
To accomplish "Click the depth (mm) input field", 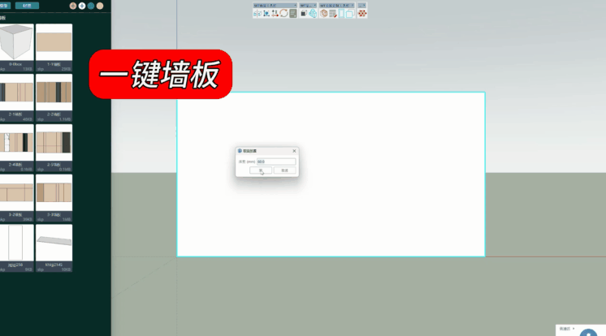I will coord(275,162).
